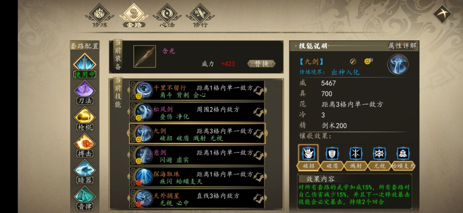This screenshot has width=463, height=213.
Task: Swap the 天外摘星 skill slot
Action: point(259,198)
